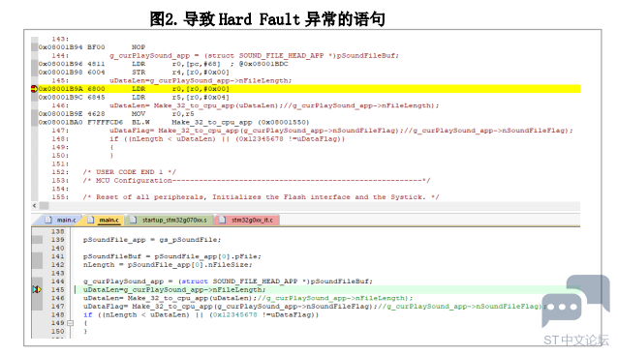Image resolution: width=618 pixels, height=355 pixels.
Task: Select the BL.W Make_32_to_cpu_app instruction
Action: pos(173,123)
